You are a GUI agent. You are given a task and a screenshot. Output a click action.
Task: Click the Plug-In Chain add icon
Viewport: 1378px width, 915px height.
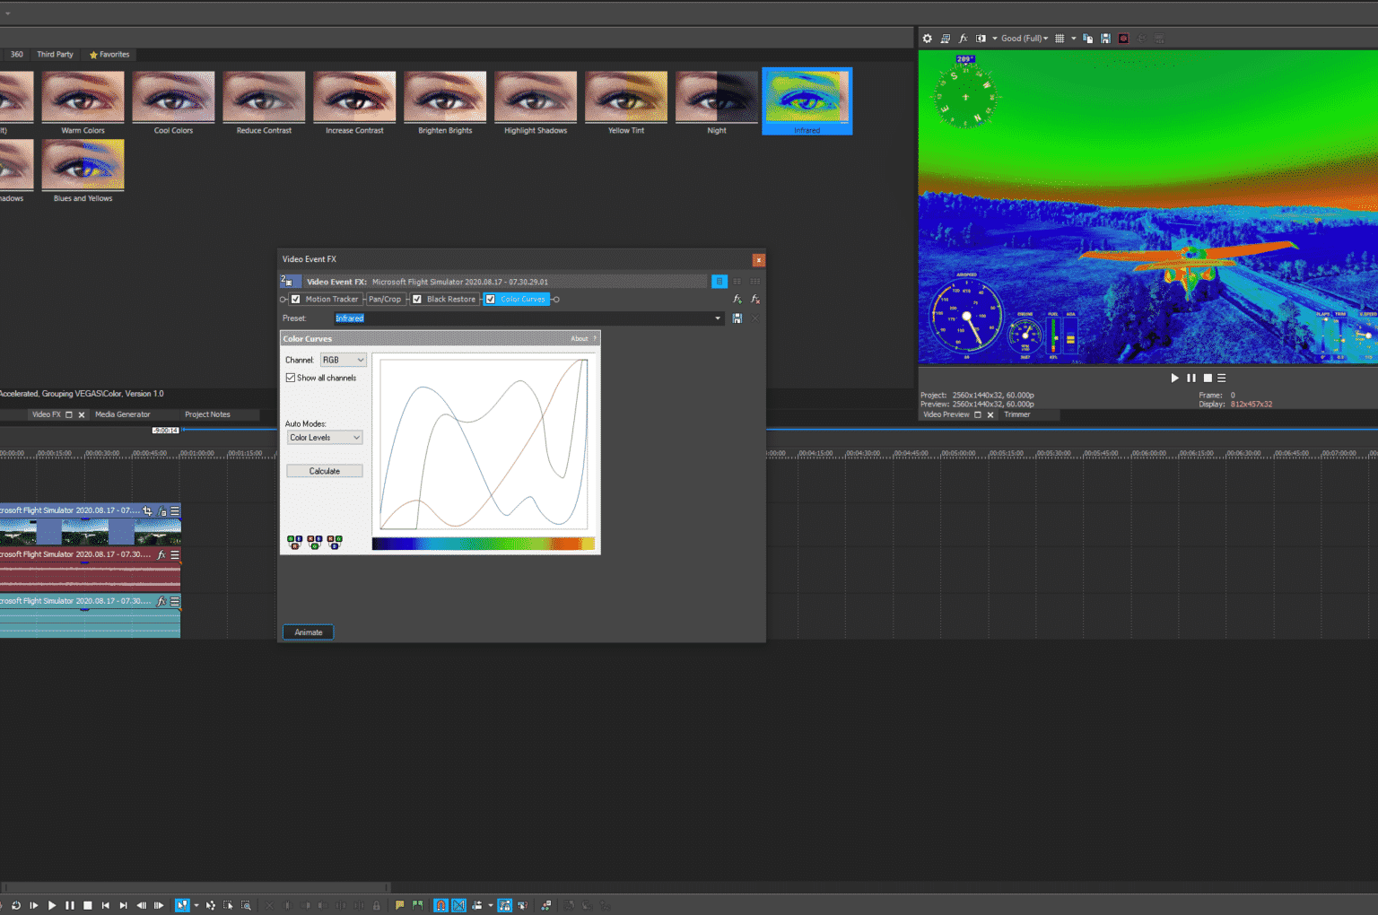pos(737,300)
